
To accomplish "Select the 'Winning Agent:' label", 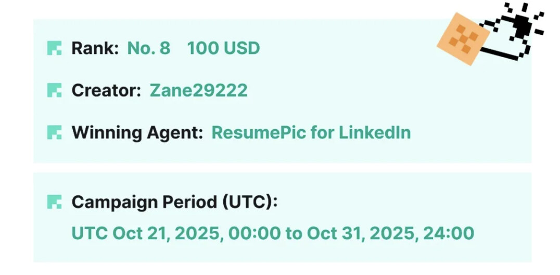I will (x=137, y=132).
